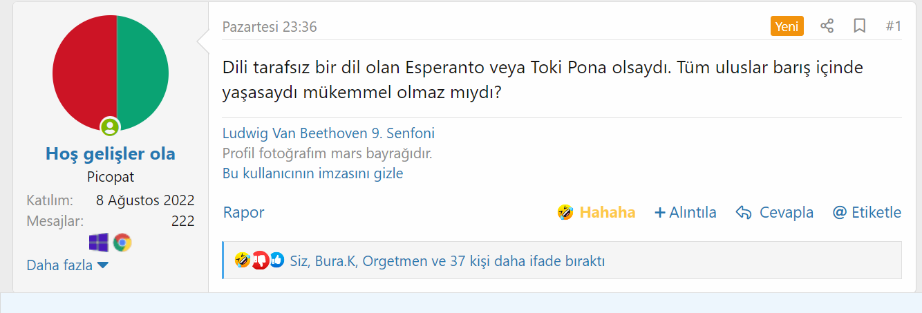Click the share post icon
Screen dimensions: 922x313
click(827, 26)
